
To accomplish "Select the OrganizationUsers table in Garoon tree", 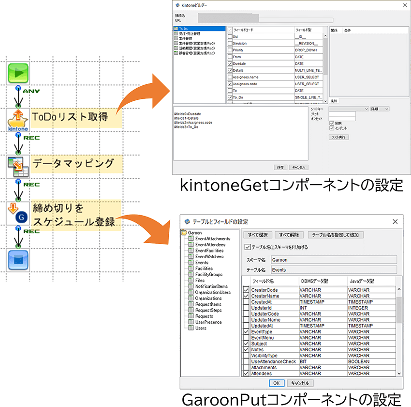I will click(x=209, y=292).
